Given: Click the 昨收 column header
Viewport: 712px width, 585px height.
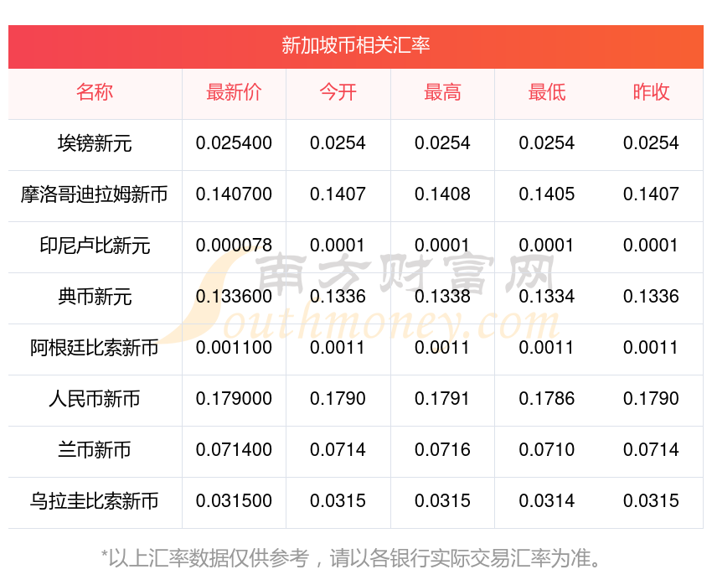Looking at the screenshot, I should click(651, 92).
